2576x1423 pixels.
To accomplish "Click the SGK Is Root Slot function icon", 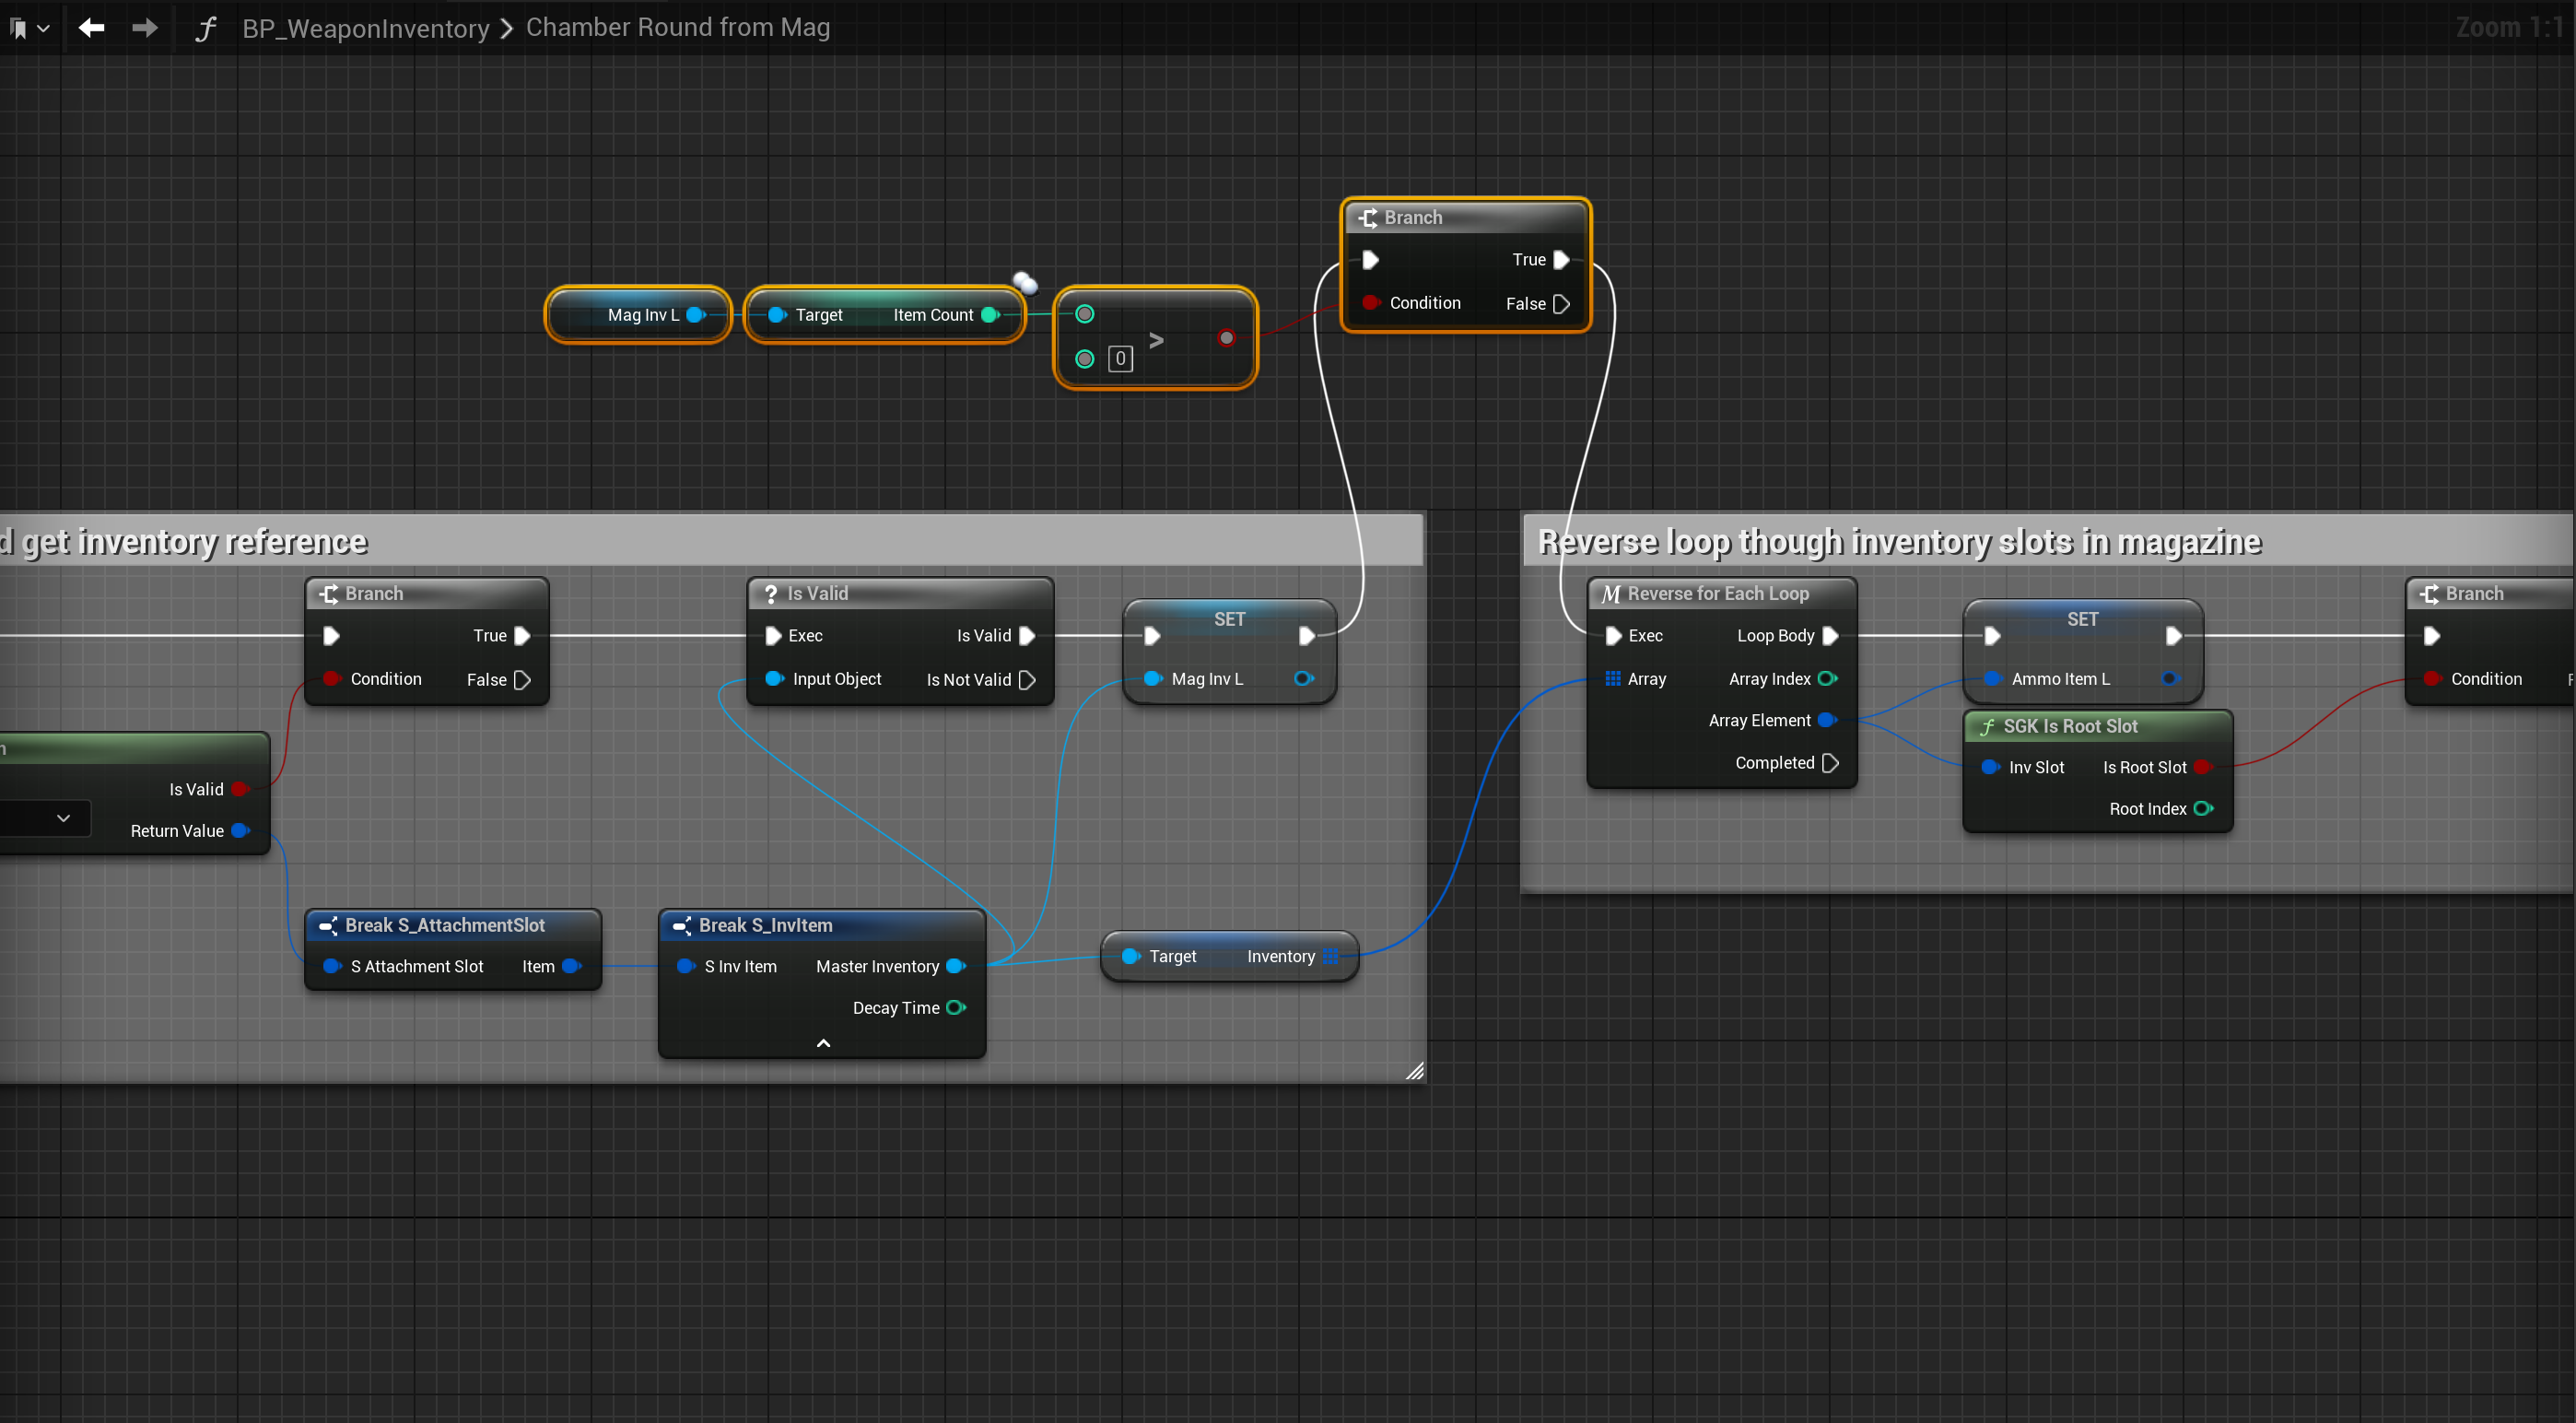I will pyautogui.click(x=1986, y=727).
